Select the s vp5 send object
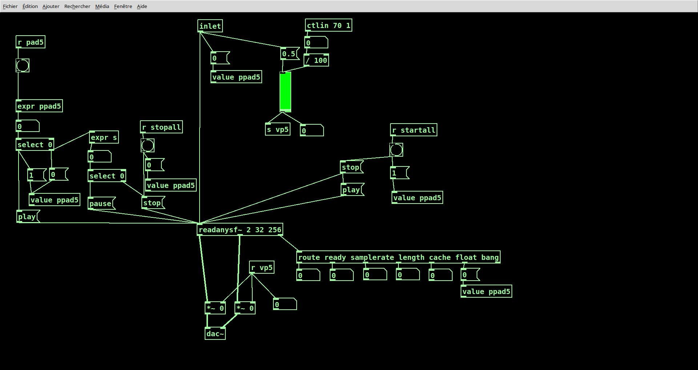698x370 pixels. (x=278, y=129)
